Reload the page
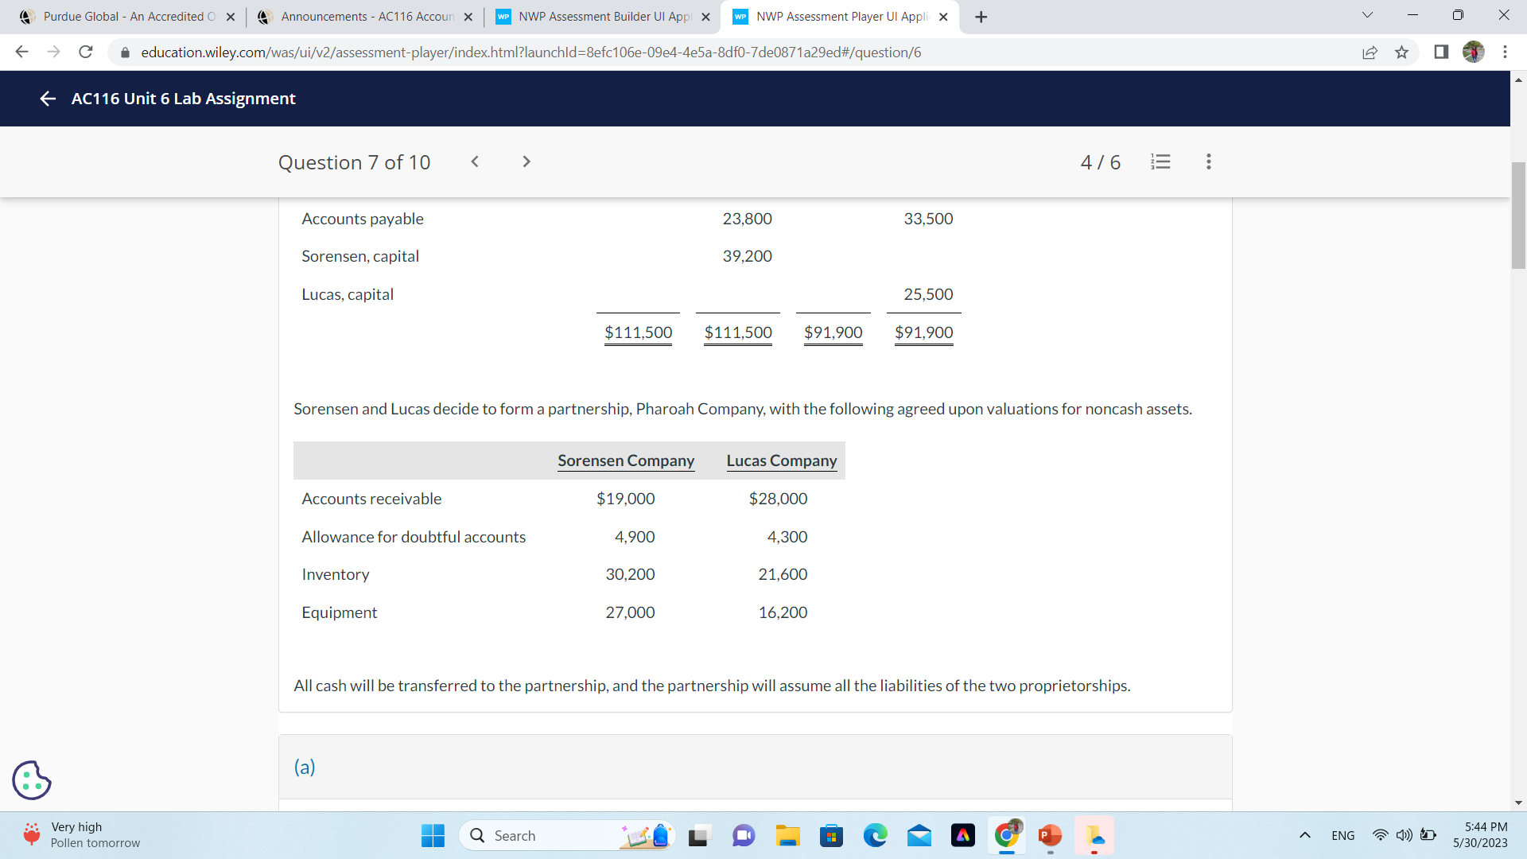This screenshot has height=859, width=1527. [86, 52]
